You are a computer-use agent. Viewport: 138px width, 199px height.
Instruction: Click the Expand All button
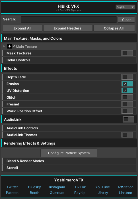22,28
